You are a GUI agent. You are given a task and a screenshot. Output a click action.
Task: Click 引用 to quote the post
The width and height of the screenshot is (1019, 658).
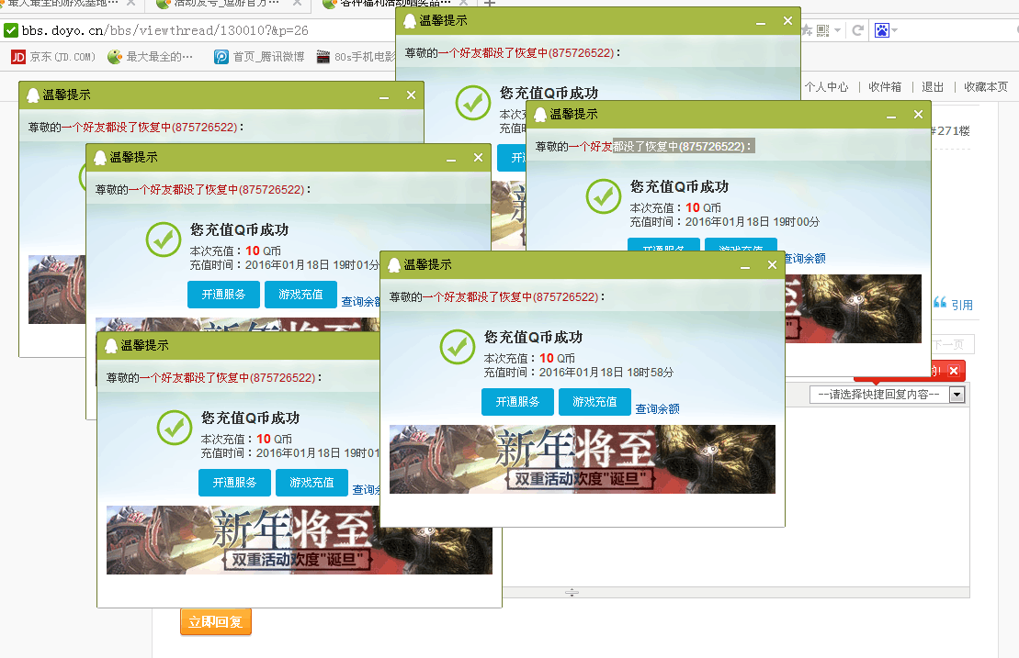[954, 305]
